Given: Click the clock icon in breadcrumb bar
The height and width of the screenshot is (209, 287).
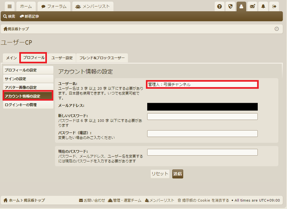Looking at the screenshot, I should (277, 29).
